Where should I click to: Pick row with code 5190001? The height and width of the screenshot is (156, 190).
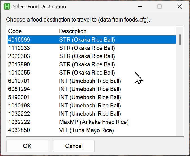click(x=92, y=97)
